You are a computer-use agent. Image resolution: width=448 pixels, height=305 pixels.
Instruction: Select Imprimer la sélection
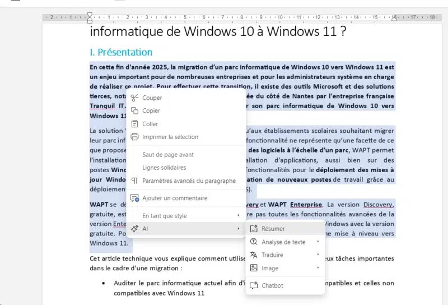186,137
